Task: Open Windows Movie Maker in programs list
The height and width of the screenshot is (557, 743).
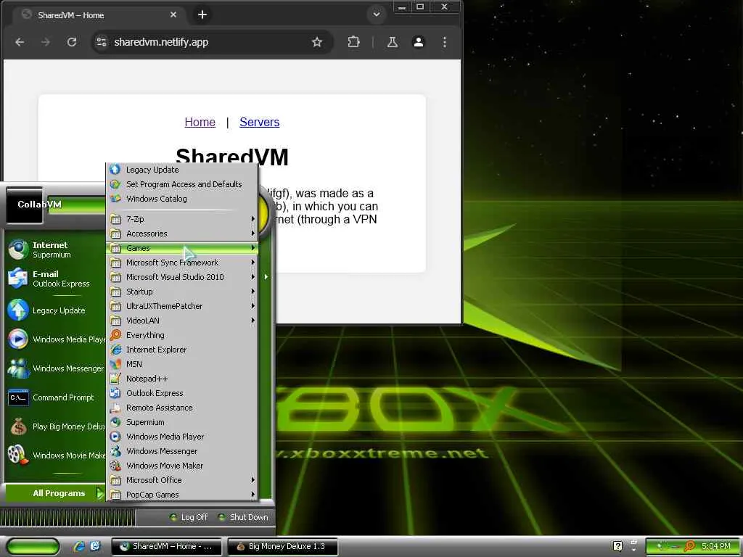Action: 182,466
